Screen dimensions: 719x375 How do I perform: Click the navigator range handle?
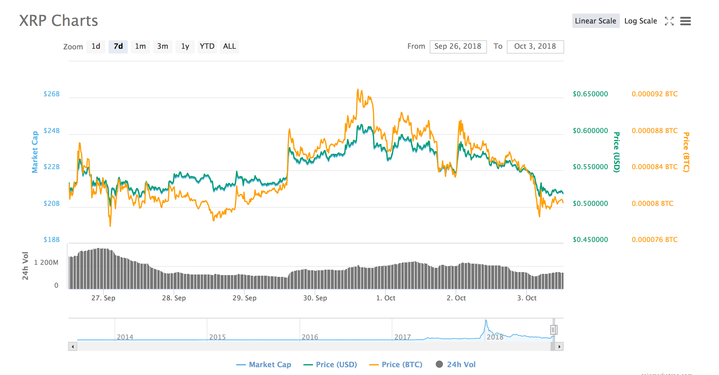pyautogui.click(x=554, y=330)
